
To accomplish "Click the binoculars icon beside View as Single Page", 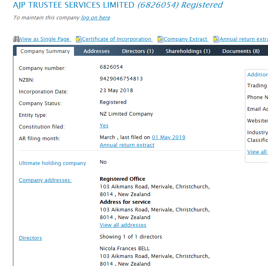I will tap(16, 39).
